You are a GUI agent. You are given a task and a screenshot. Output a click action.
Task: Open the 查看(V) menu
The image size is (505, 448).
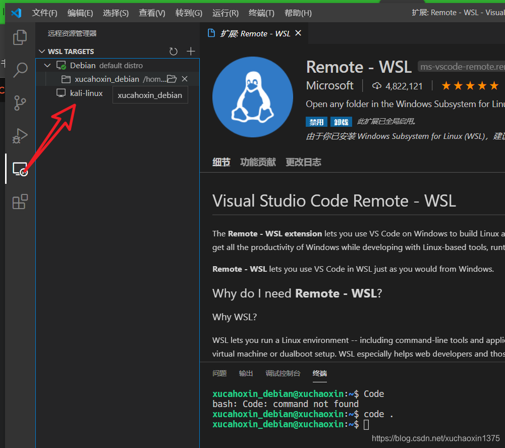(x=152, y=13)
